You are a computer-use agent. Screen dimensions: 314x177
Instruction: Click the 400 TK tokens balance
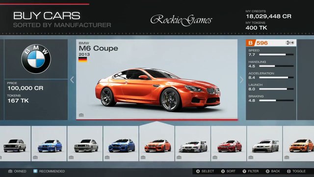(256, 28)
